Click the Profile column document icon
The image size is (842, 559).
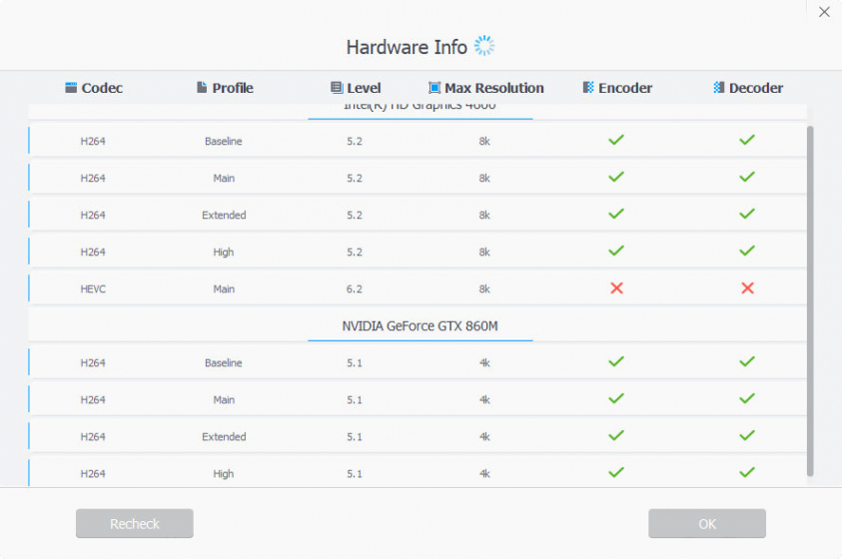(x=202, y=88)
